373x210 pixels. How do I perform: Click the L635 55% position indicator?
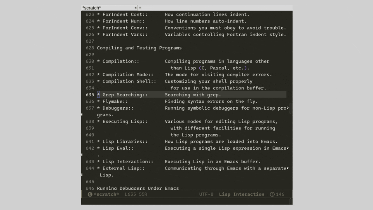[136, 194]
